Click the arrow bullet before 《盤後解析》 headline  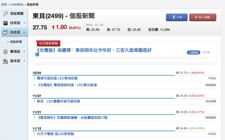tap(34, 118)
